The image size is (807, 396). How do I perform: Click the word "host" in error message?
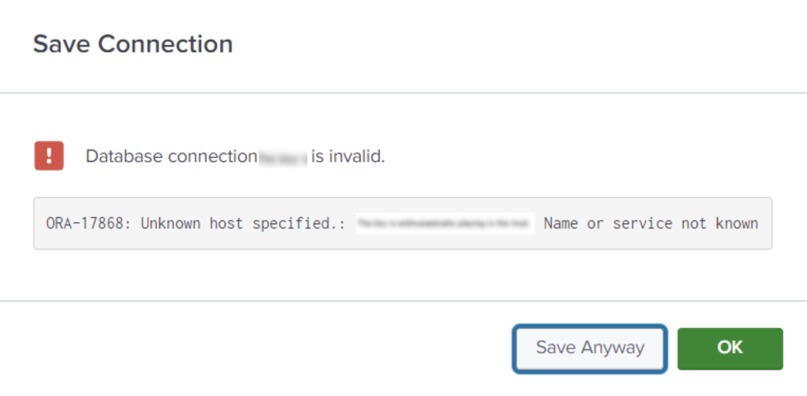pyautogui.click(x=227, y=223)
